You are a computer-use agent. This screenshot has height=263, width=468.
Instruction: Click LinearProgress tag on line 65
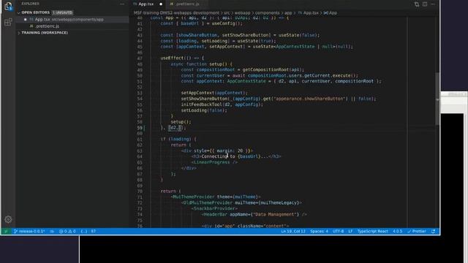pyautogui.click(x=214, y=162)
